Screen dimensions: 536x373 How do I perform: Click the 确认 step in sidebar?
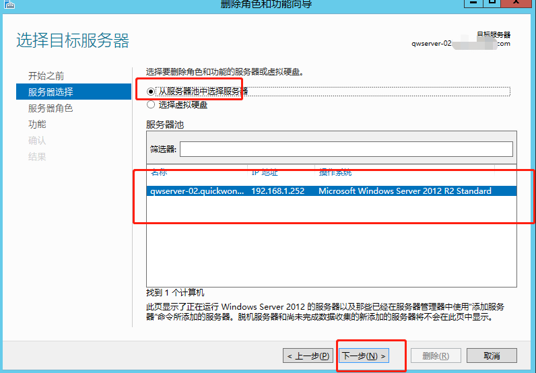point(37,141)
